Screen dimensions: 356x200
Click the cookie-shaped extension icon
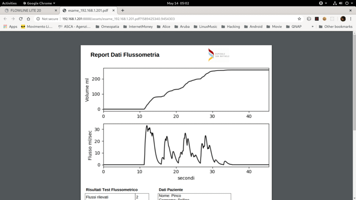(324, 19)
